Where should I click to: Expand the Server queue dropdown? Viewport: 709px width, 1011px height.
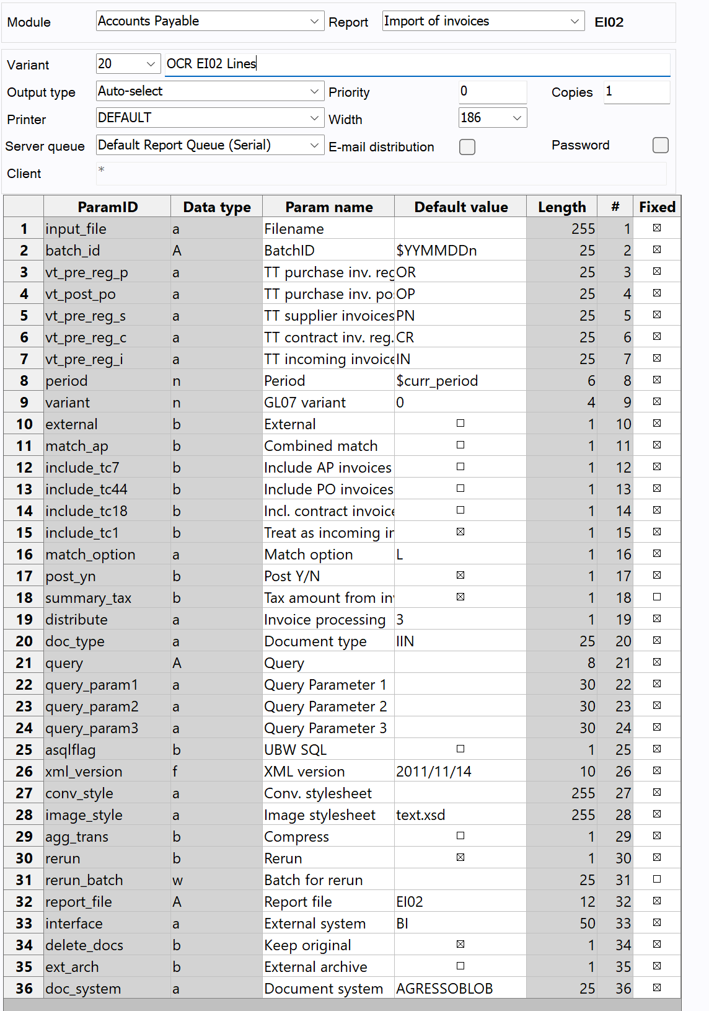click(315, 145)
